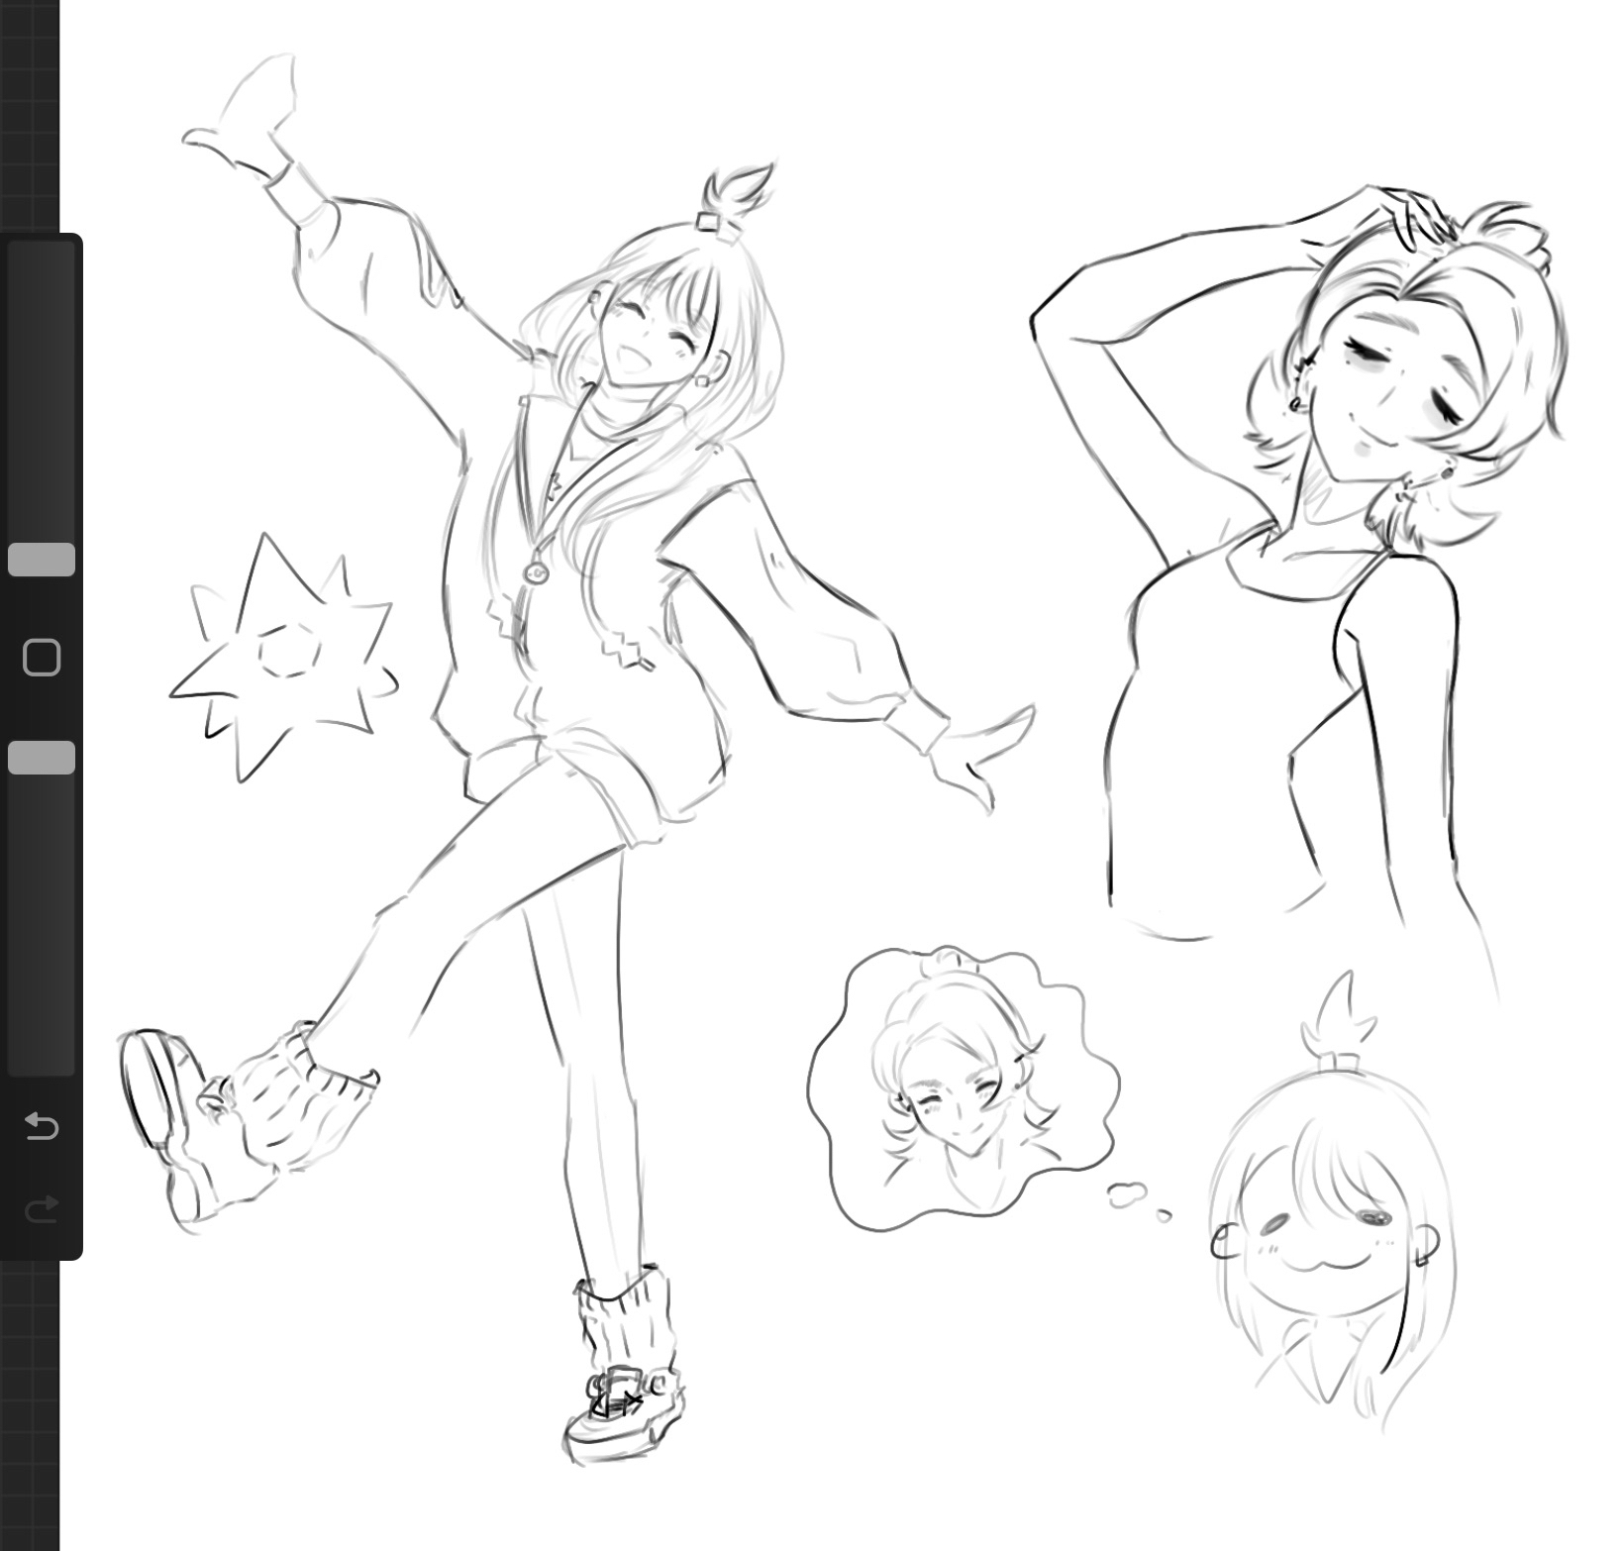Tap the spiky starburst doodle
The image size is (1624, 1551).
282,654
